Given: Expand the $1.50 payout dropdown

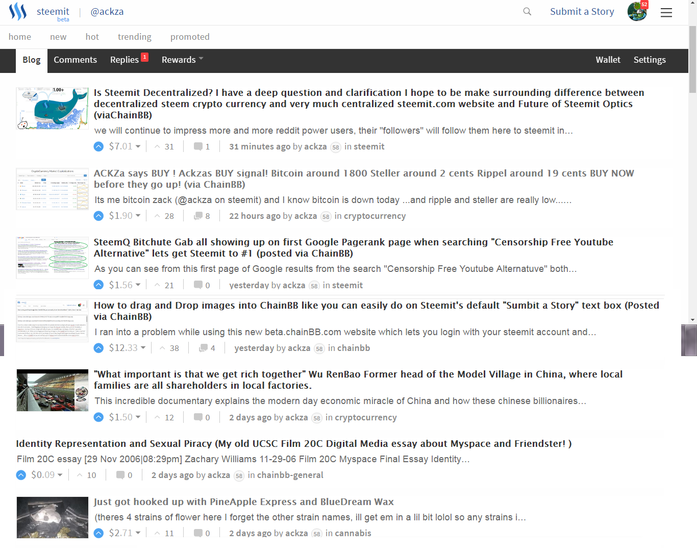Looking at the screenshot, I should tap(125, 417).
